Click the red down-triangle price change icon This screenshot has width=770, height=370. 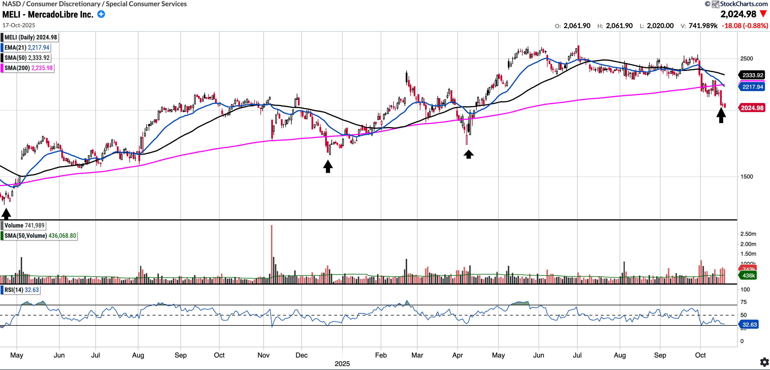(763, 14)
